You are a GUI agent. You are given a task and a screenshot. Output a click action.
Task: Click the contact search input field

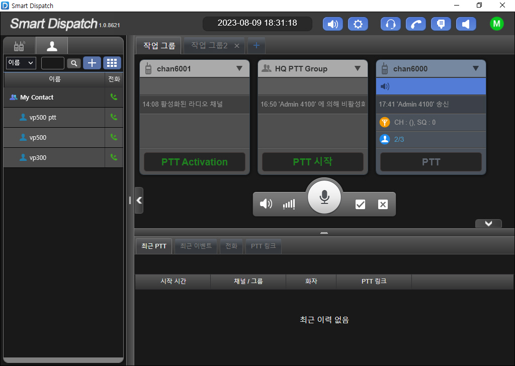click(x=52, y=63)
